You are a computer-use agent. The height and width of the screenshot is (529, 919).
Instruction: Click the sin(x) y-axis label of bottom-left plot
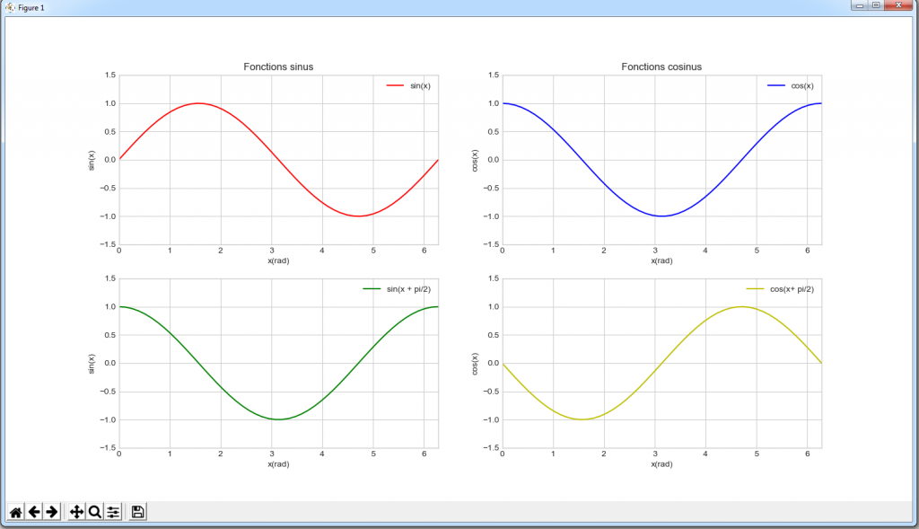pos(92,364)
